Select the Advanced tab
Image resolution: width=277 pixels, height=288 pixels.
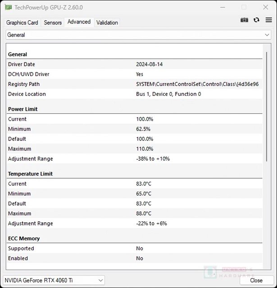point(79,22)
